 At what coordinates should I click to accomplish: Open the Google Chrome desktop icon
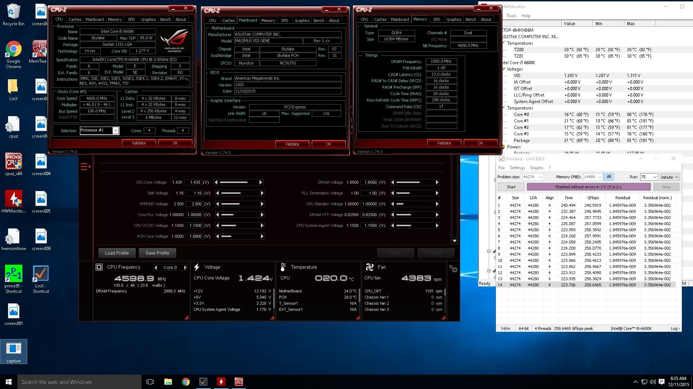pyautogui.click(x=13, y=54)
